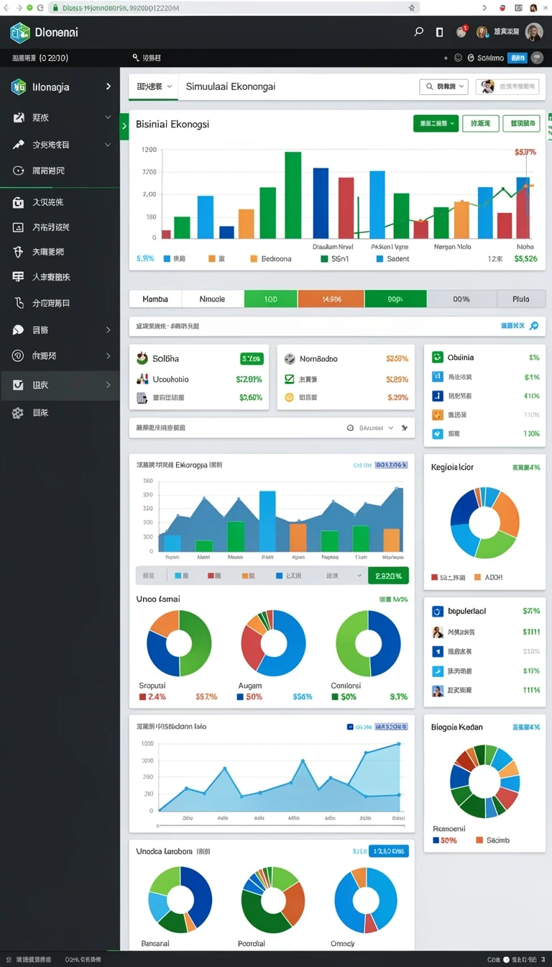Image resolution: width=552 pixels, height=967 pixels.
Task: Click the gear icon at sidebar bottom
Action: (x=18, y=413)
